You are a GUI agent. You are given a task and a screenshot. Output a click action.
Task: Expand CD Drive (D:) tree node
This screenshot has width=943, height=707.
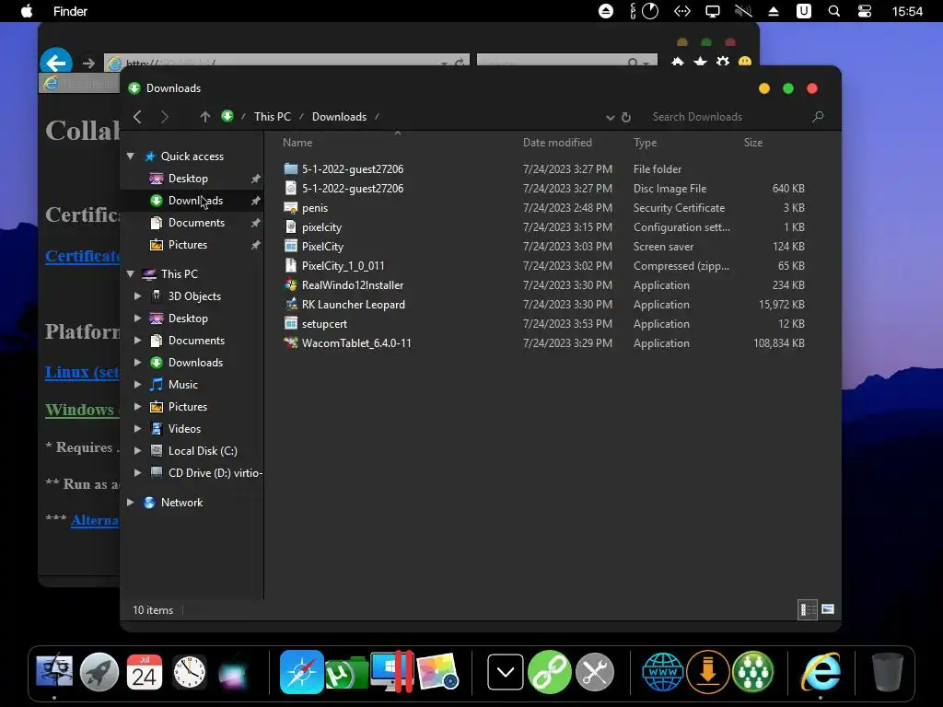tap(138, 472)
